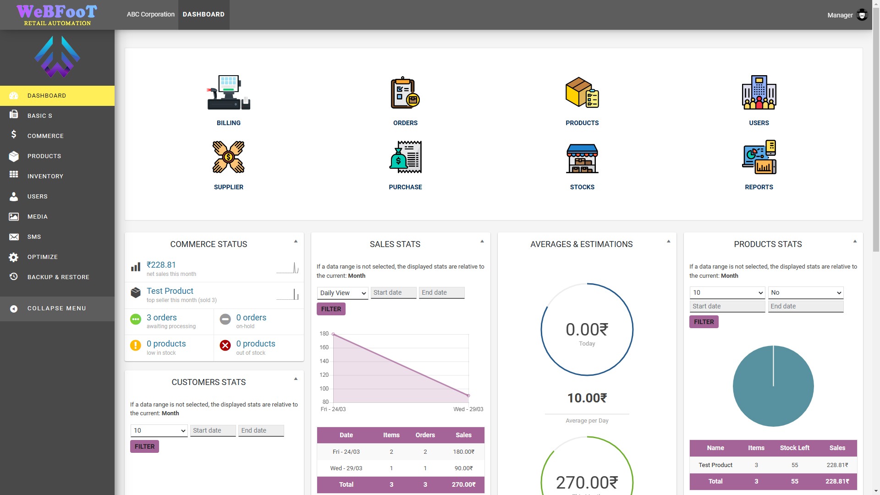This screenshot has width=880, height=495.
Task: Collapse the Sales Stats panel arrow
Action: 482,241
